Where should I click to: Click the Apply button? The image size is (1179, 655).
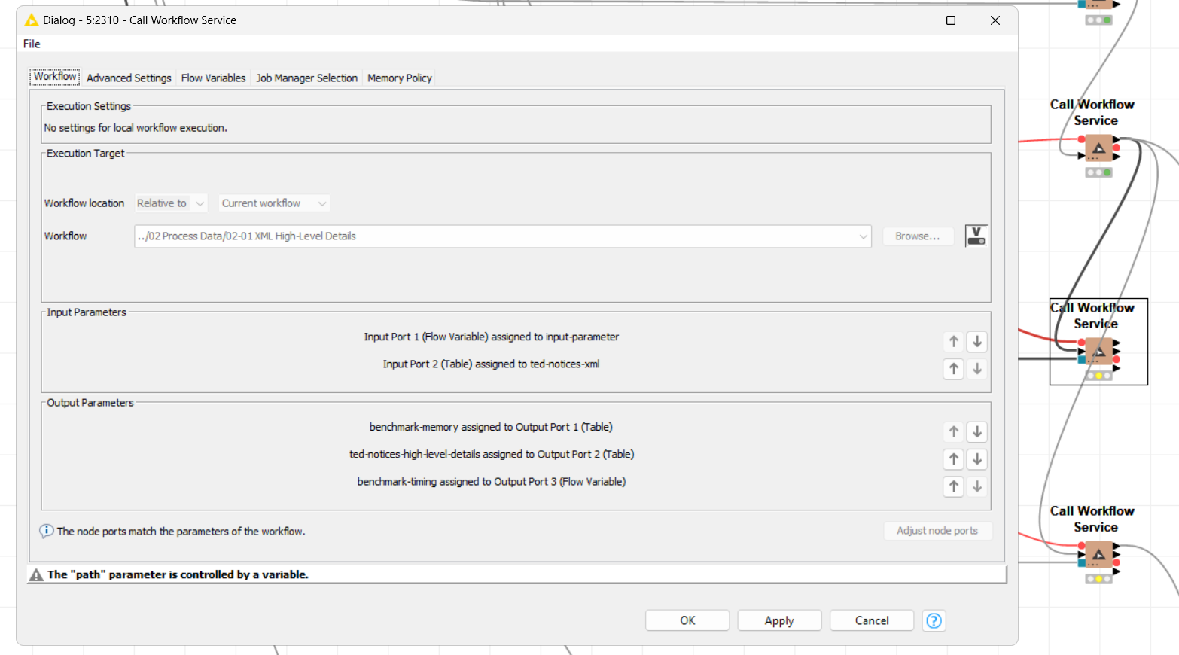[x=778, y=620]
